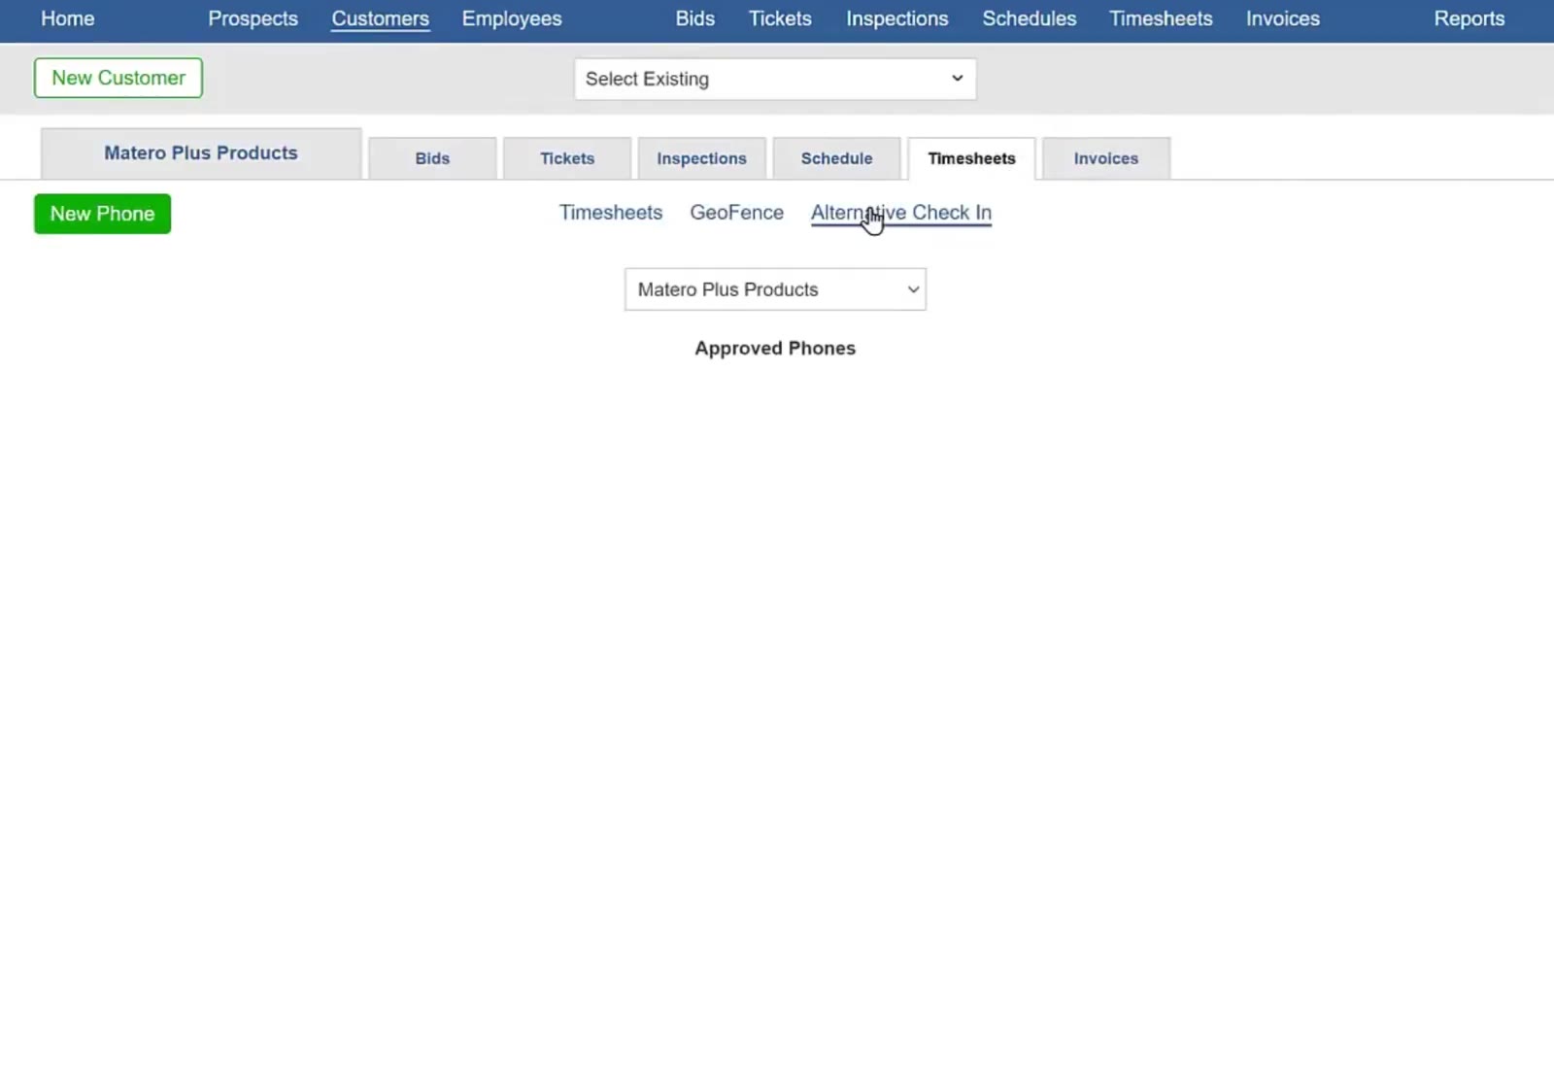Open Timesheets in top navigation bar
Screen dimensions: 1554x1080
(1161, 18)
